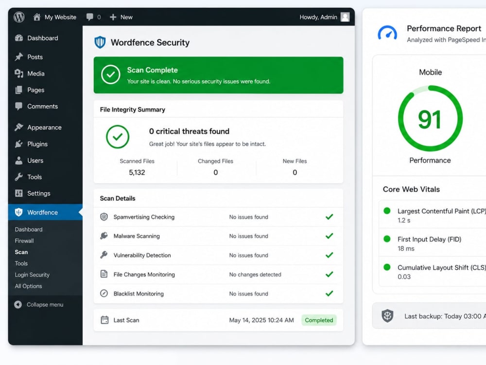486x365 pixels.
Task: Click the Plugins plug icon
Action: [x=19, y=144]
